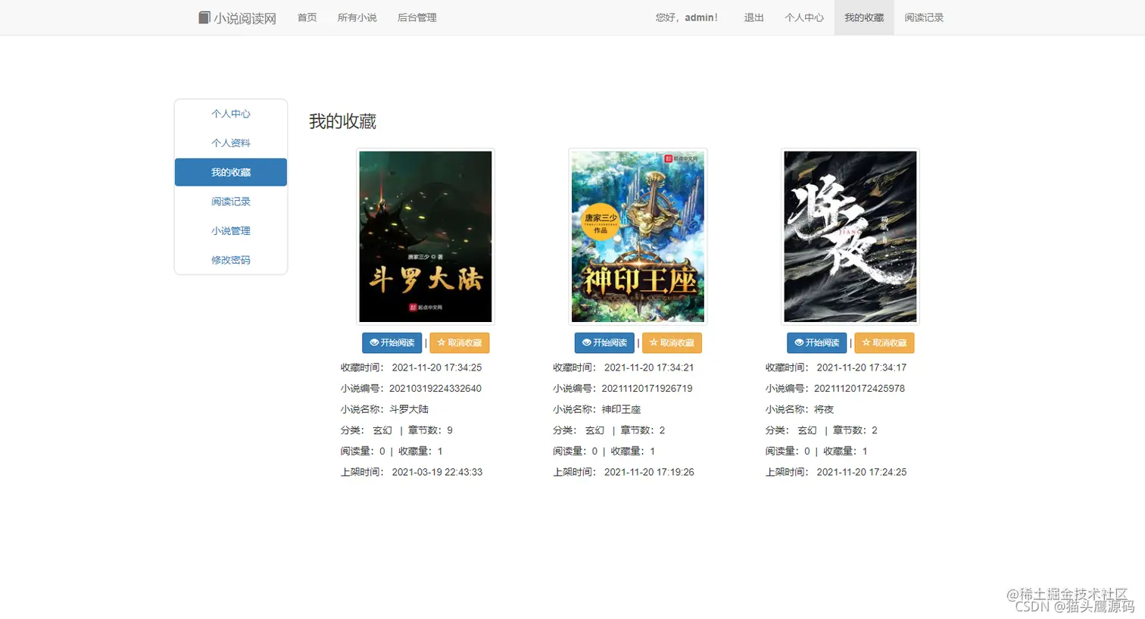
Task: Open 个人中心 in the top navbar
Action: coord(804,17)
